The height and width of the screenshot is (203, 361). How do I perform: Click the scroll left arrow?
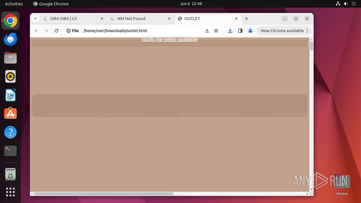32,194
